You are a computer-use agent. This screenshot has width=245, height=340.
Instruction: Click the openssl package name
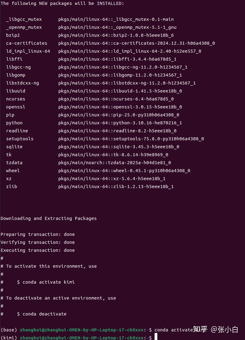click(16, 107)
